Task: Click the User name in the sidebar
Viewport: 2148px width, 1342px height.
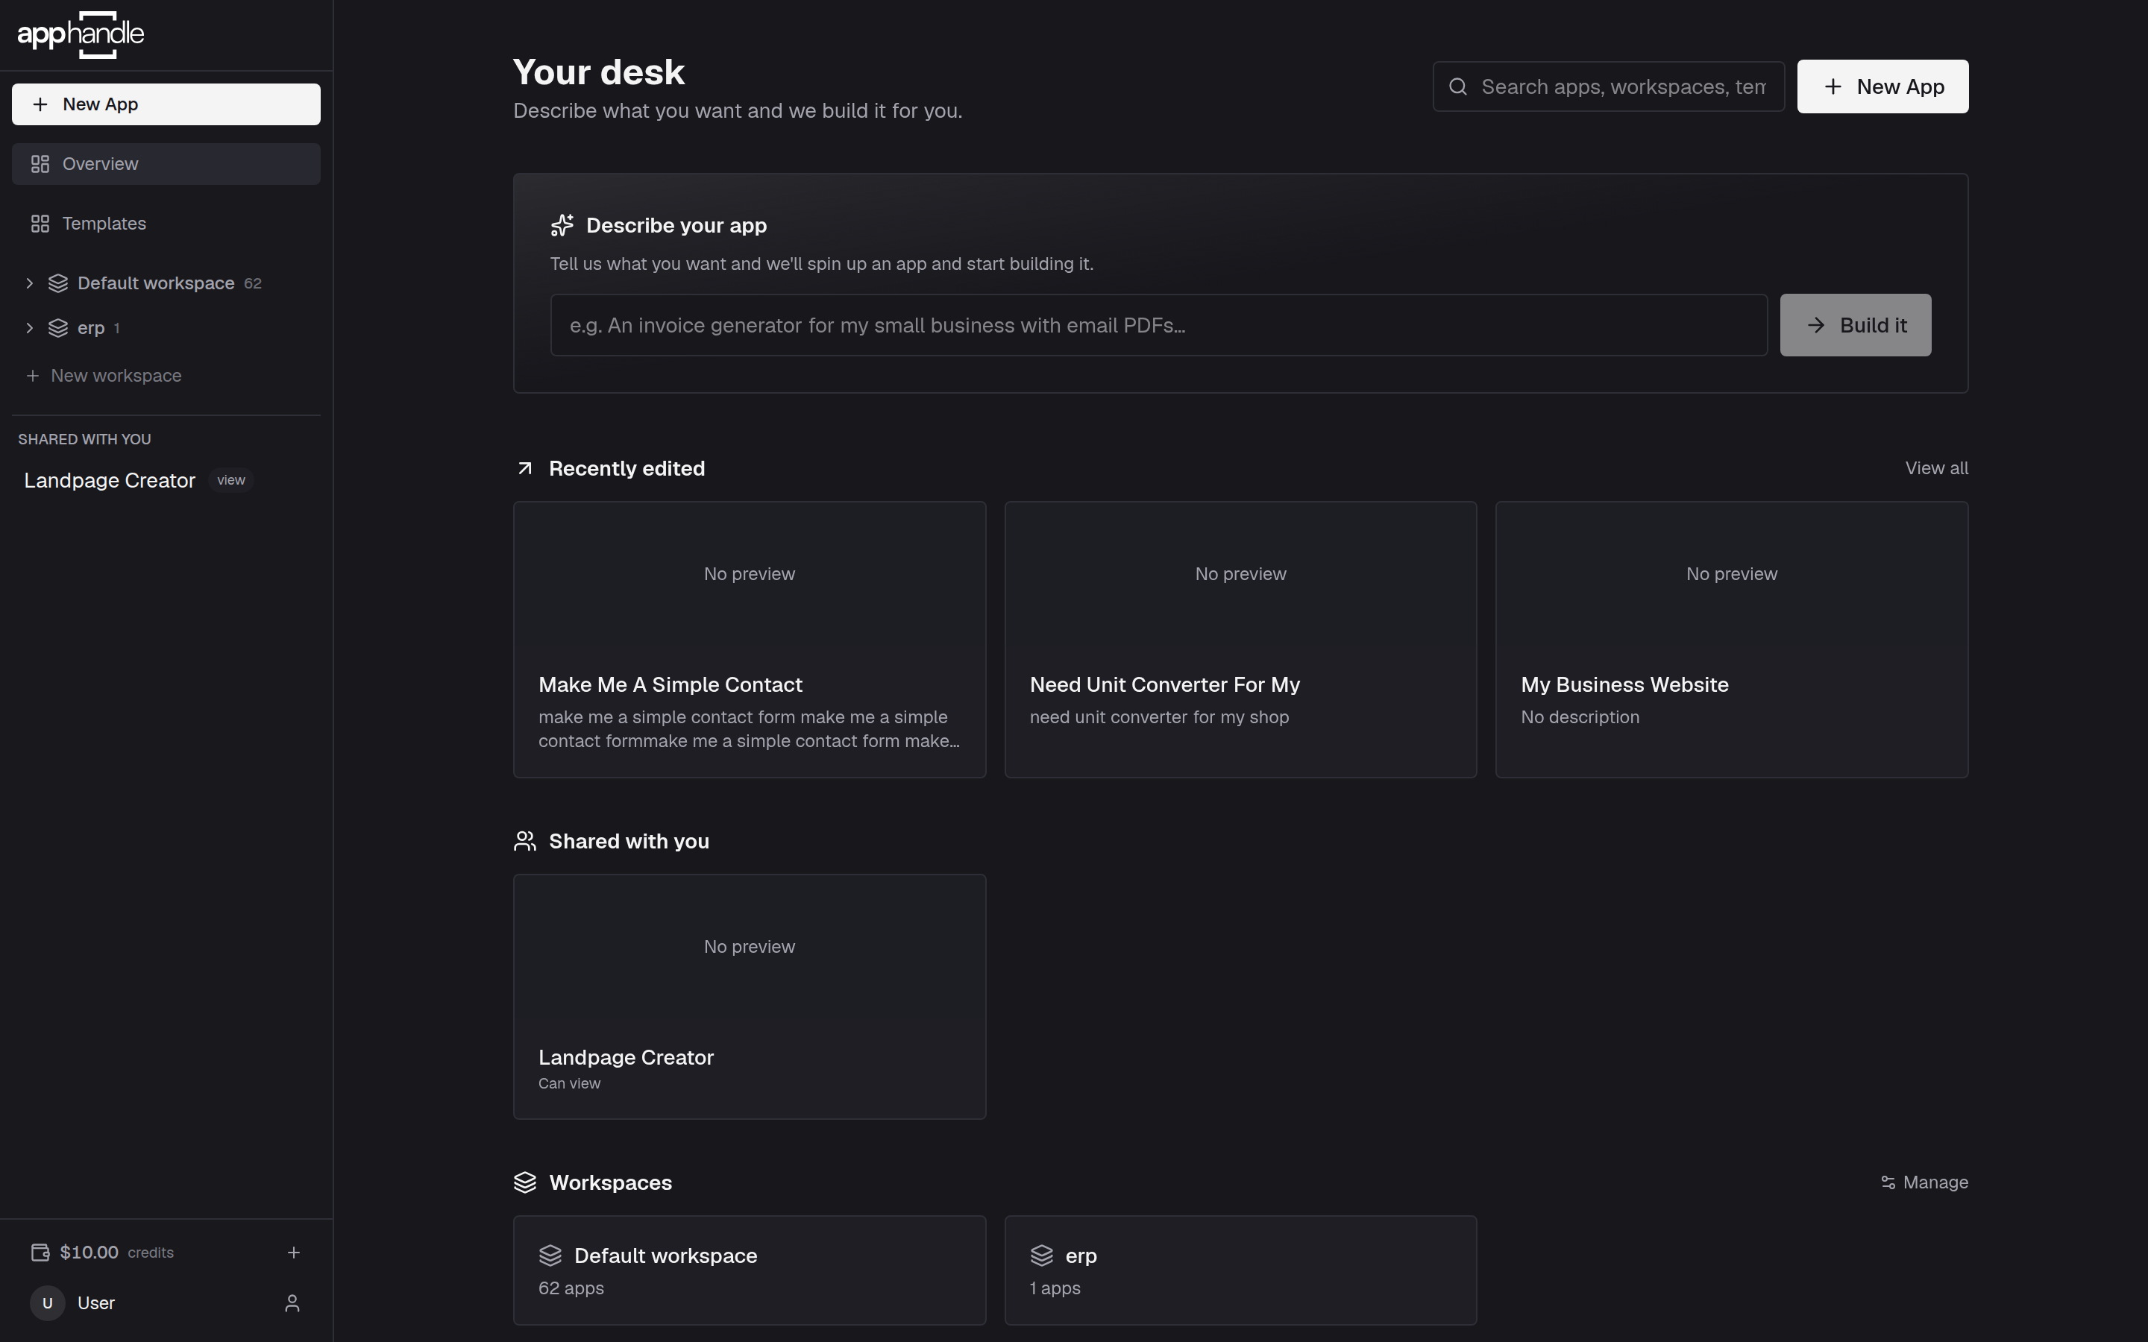Action: tap(96, 1303)
